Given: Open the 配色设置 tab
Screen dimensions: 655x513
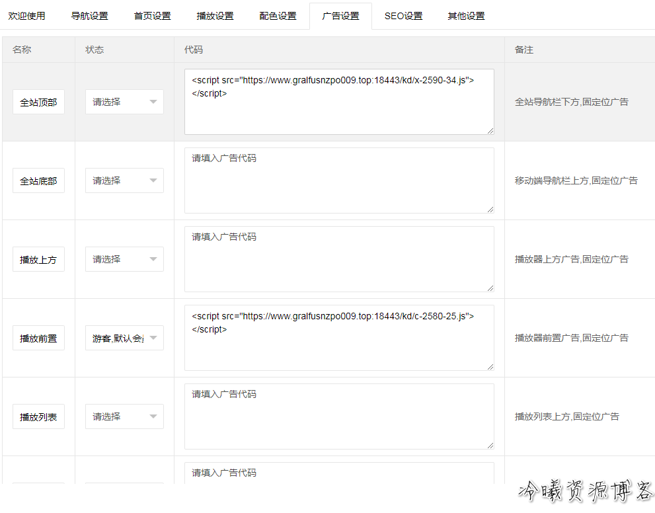Looking at the screenshot, I should pyautogui.click(x=278, y=16).
